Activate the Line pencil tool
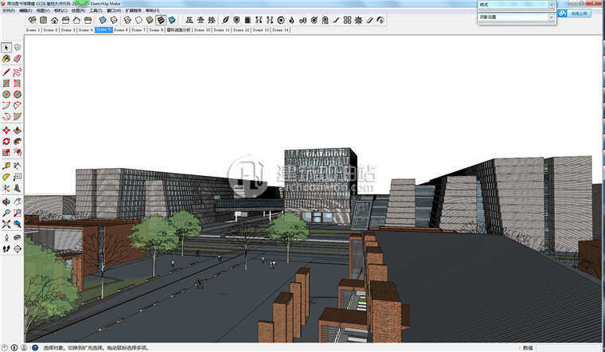The height and width of the screenshot is (352, 605). [6, 72]
